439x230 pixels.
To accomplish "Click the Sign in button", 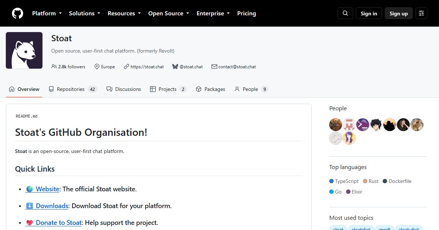I will [369, 13].
